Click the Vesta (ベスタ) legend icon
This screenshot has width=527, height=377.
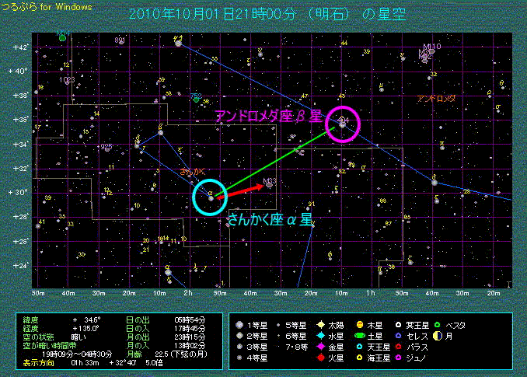pos(438,324)
